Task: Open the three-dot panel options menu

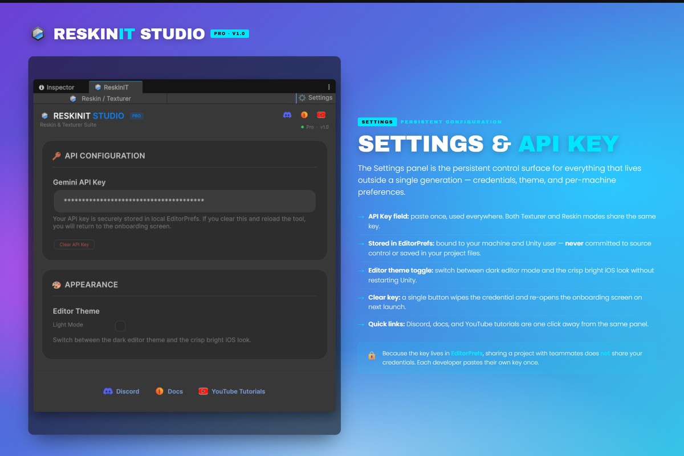Action: coord(329,87)
